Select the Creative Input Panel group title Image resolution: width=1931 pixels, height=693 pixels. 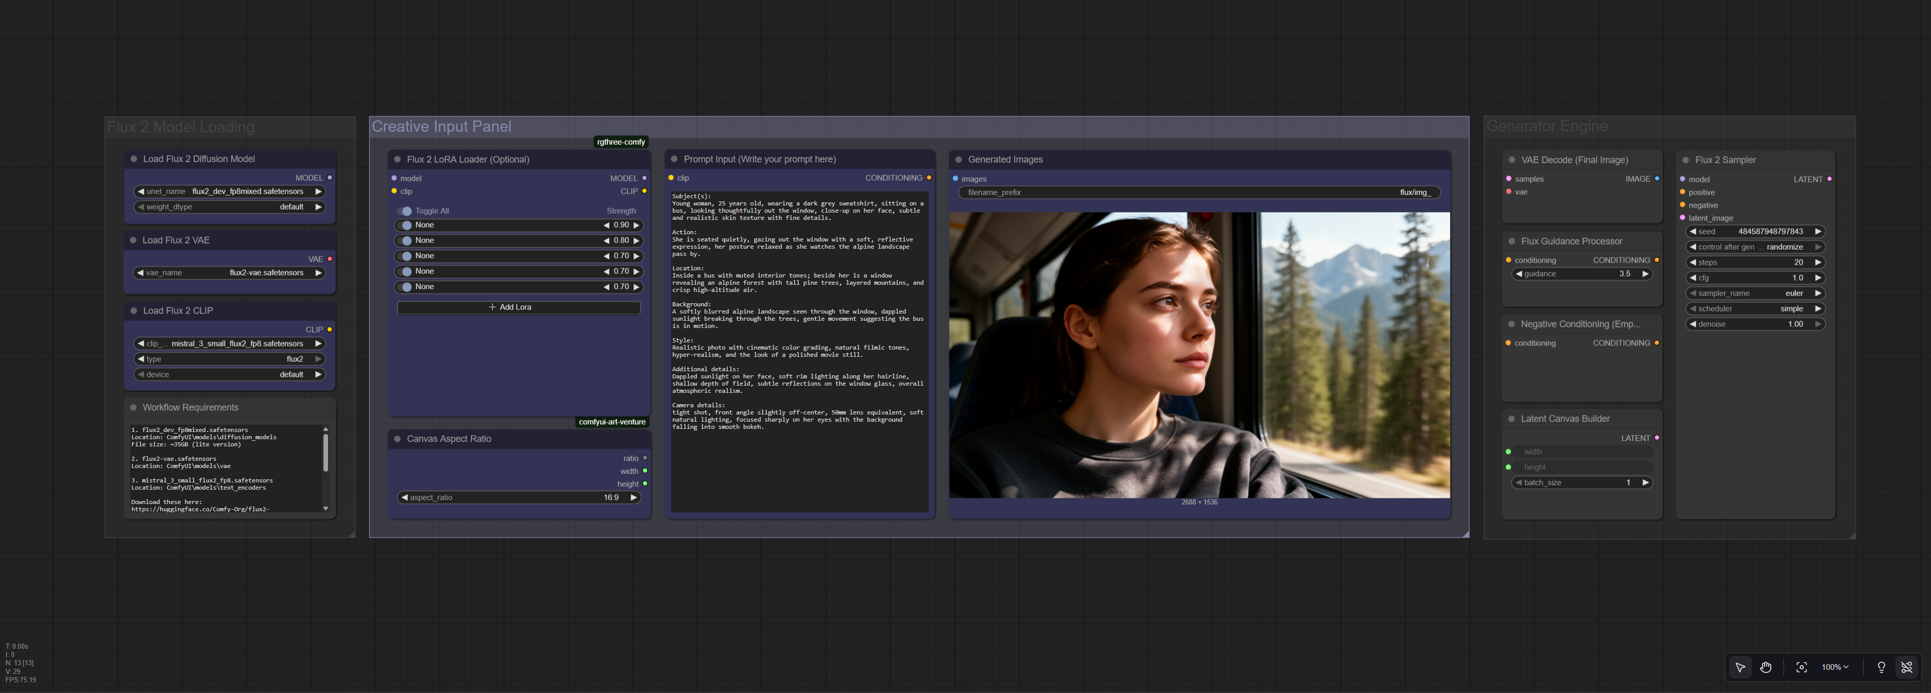point(441,127)
